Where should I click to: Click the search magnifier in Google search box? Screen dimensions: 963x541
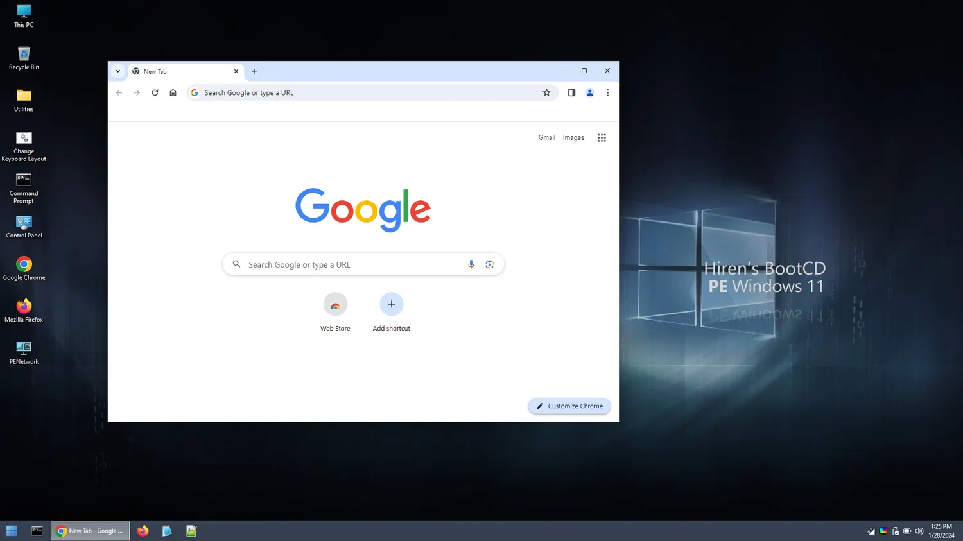(236, 264)
